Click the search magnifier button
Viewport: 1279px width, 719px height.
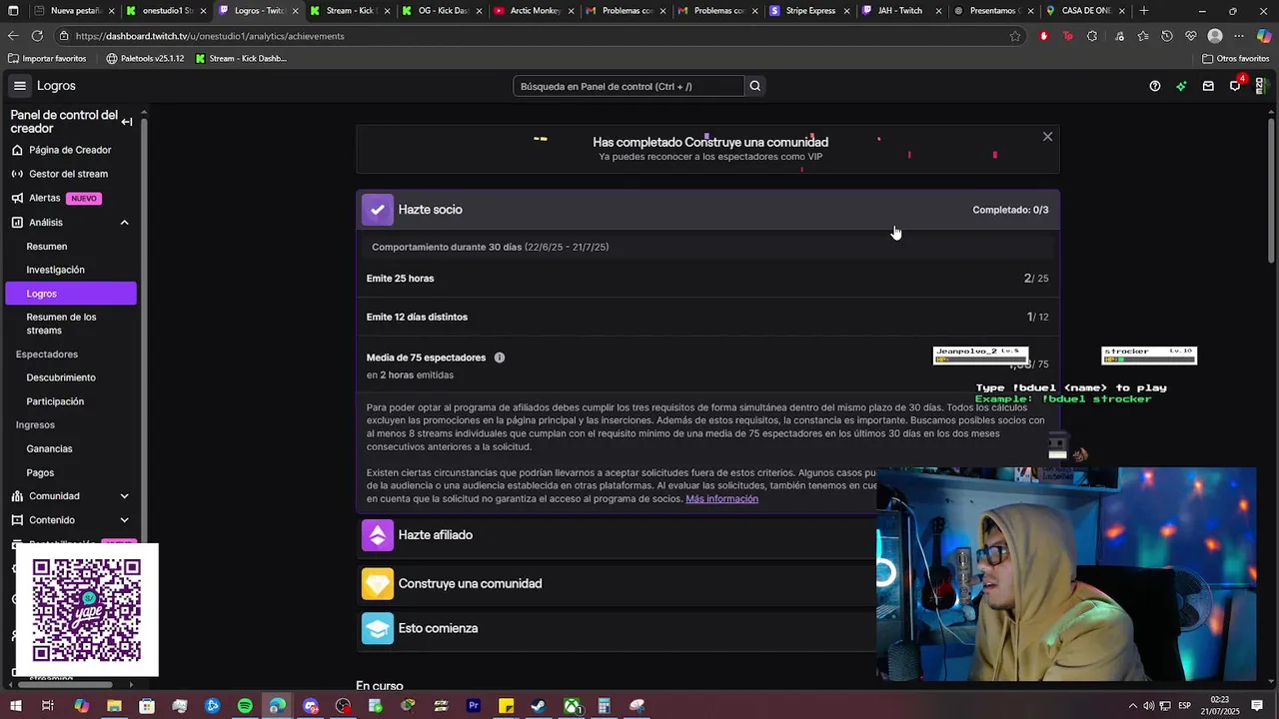[x=755, y=86]
